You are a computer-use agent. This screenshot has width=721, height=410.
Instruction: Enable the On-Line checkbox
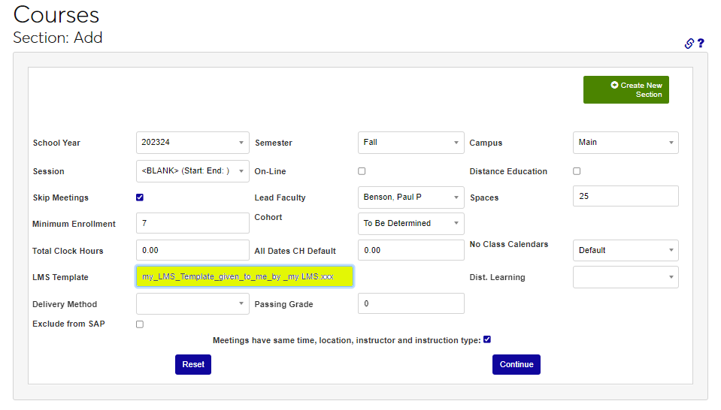point(362,171)
